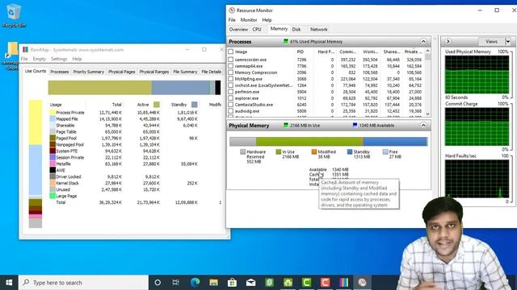The image size is (517, 290).
Task: Switch to Resource Monitor's CPU tab
Action: [x=257, y=29]
